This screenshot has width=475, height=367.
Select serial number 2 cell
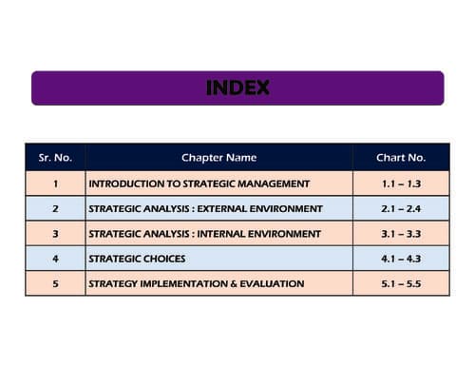click(x=55, y=209)
